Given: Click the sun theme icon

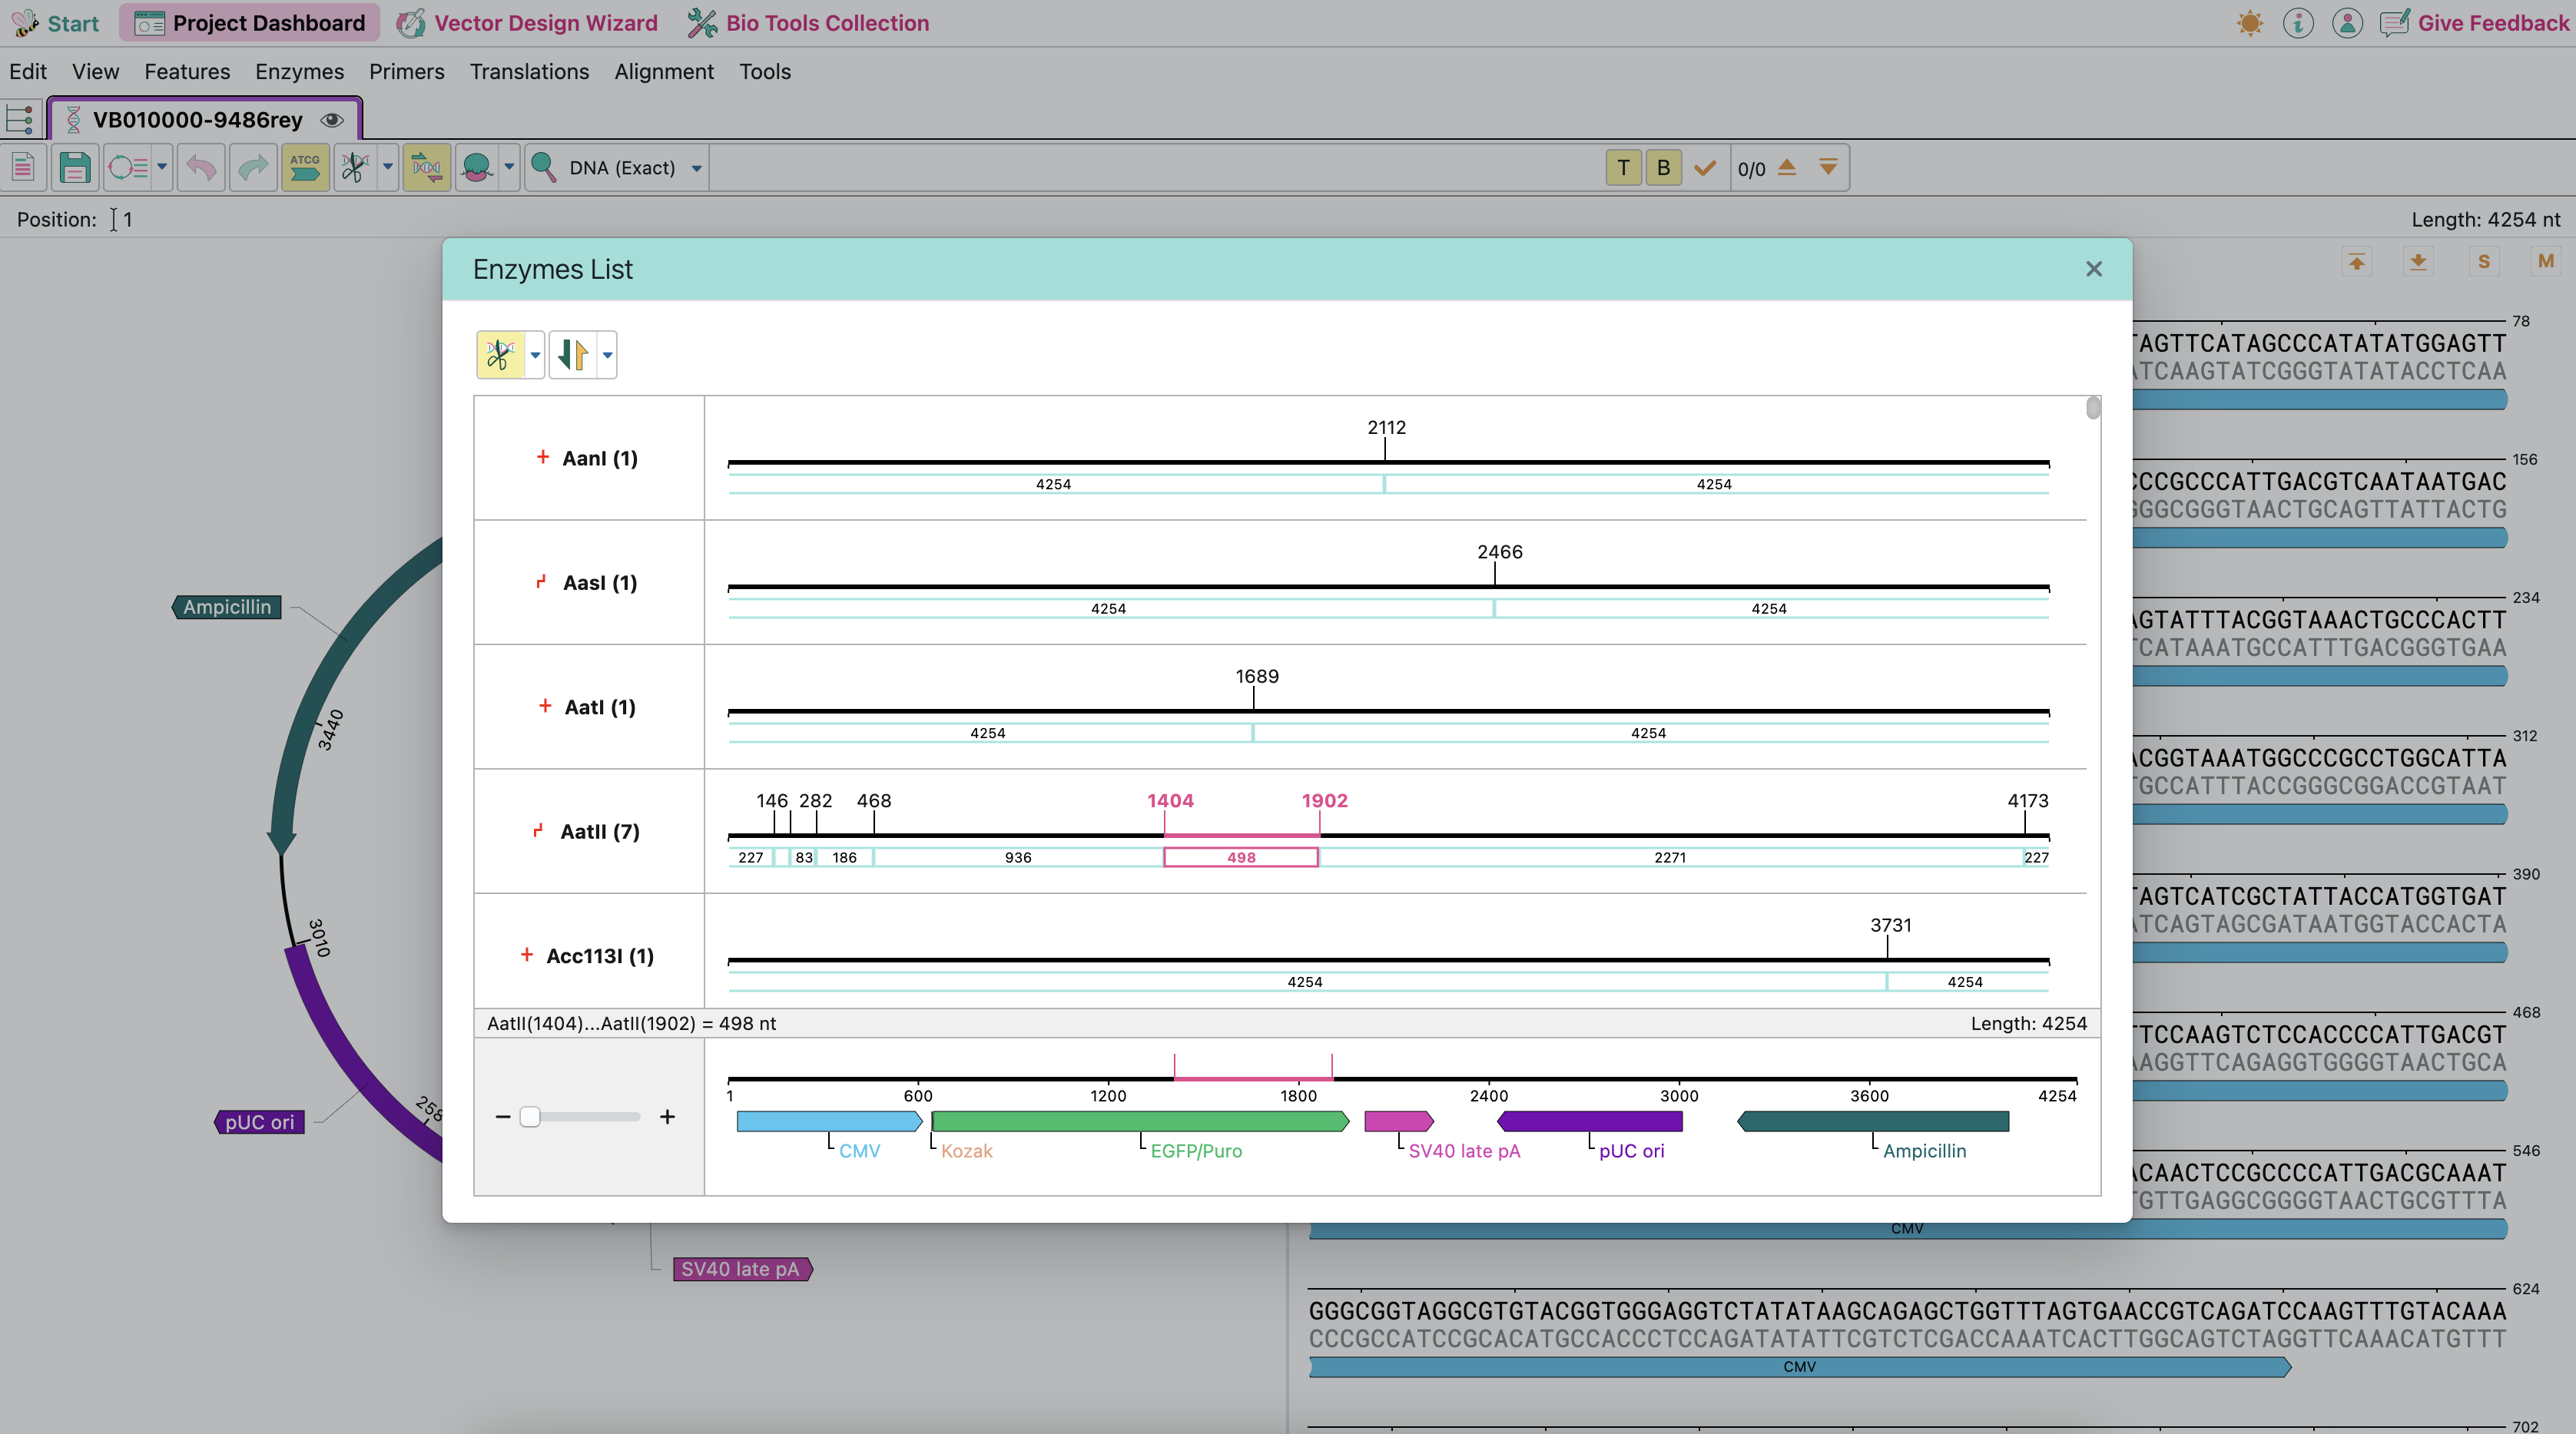Looking at the screenshot, I should coord(2250,23).
